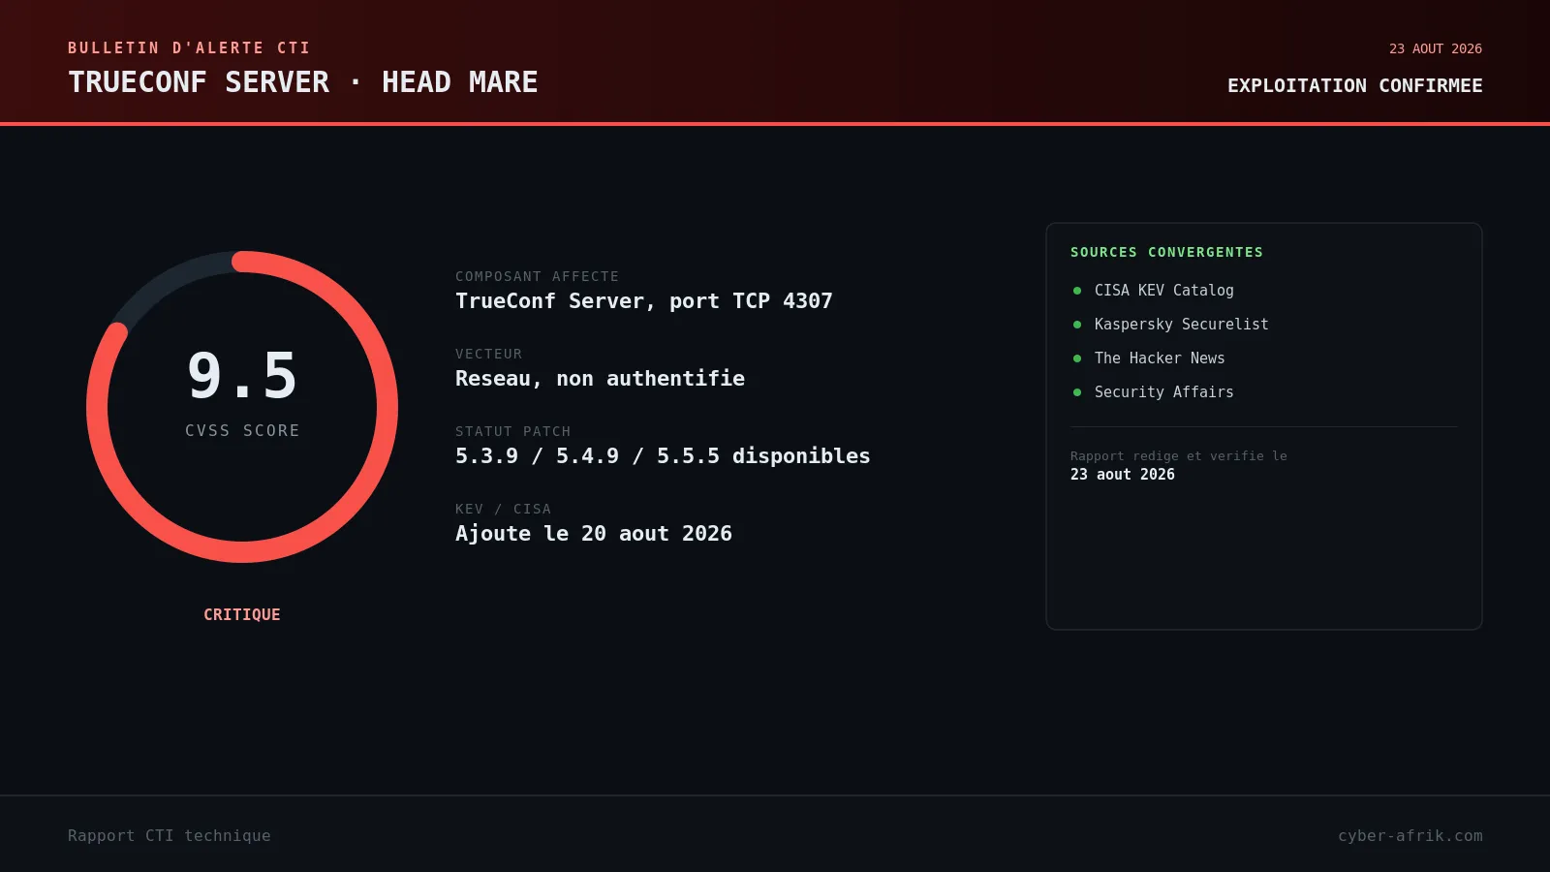
Task: Click the 9.5 CVSS score value
Action: click(x=242, y=376)
